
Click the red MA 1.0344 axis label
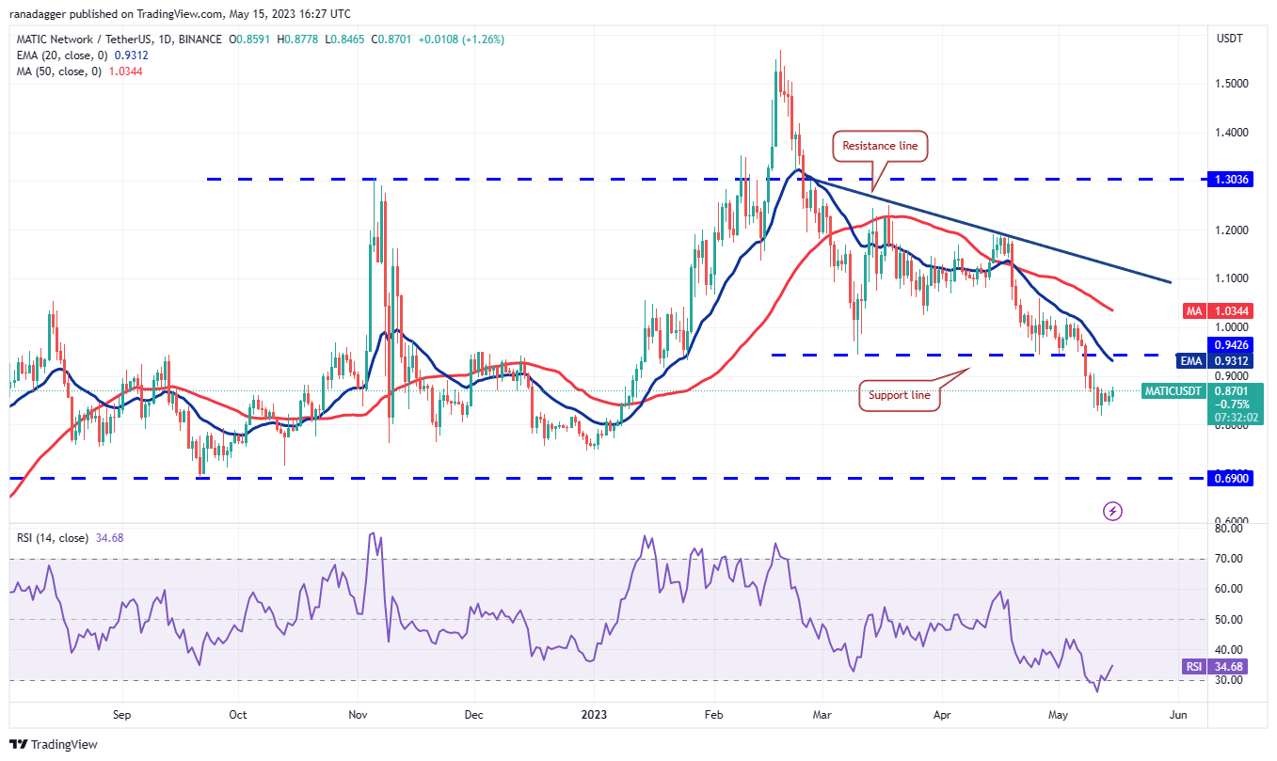[x=1220, y=309]
